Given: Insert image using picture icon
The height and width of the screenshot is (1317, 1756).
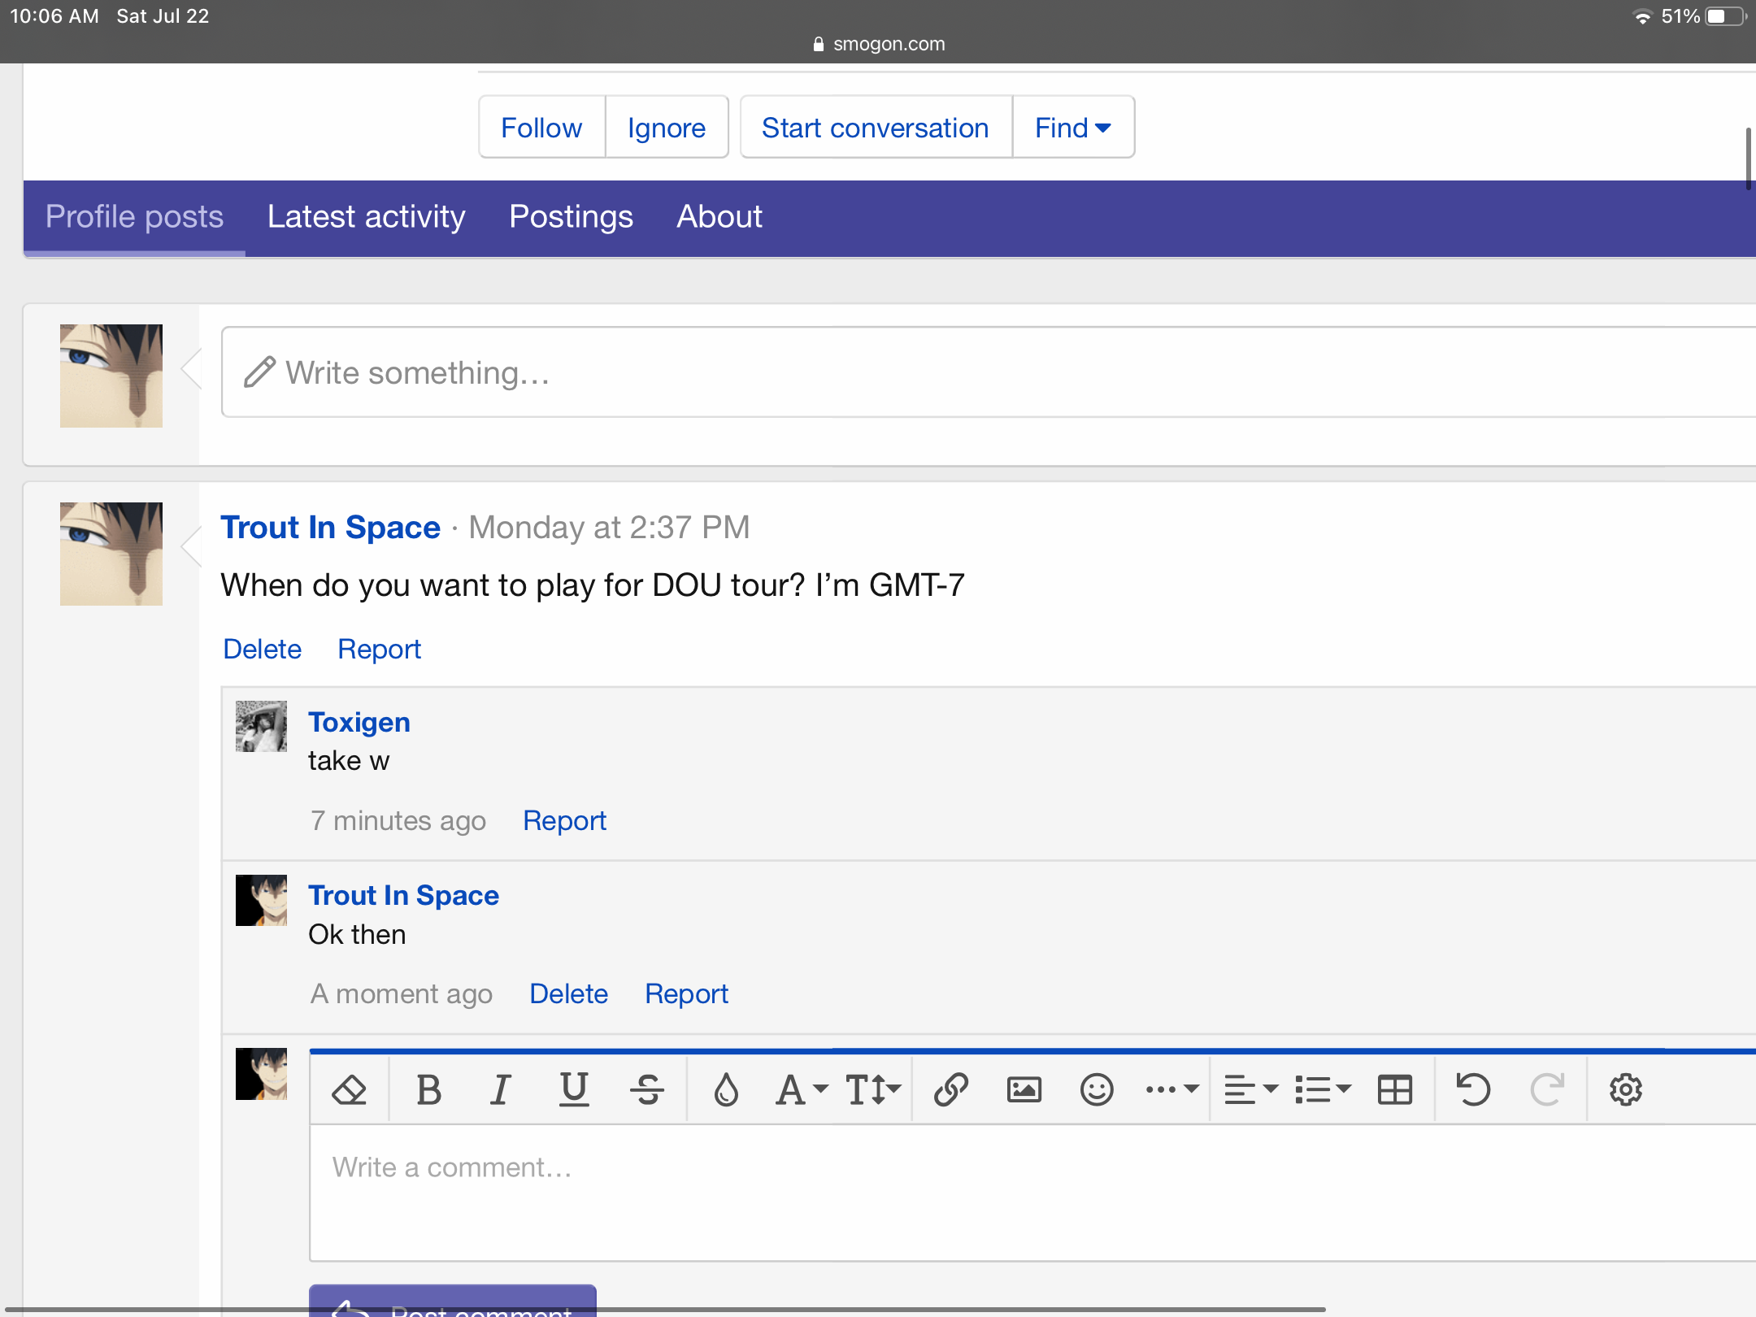Looking at the screenshot, I should (x=1024, y=1089).
